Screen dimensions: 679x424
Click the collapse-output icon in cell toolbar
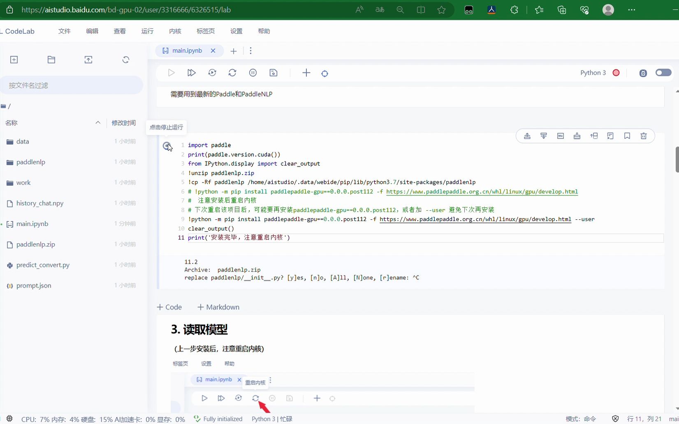tap(610, 136)
